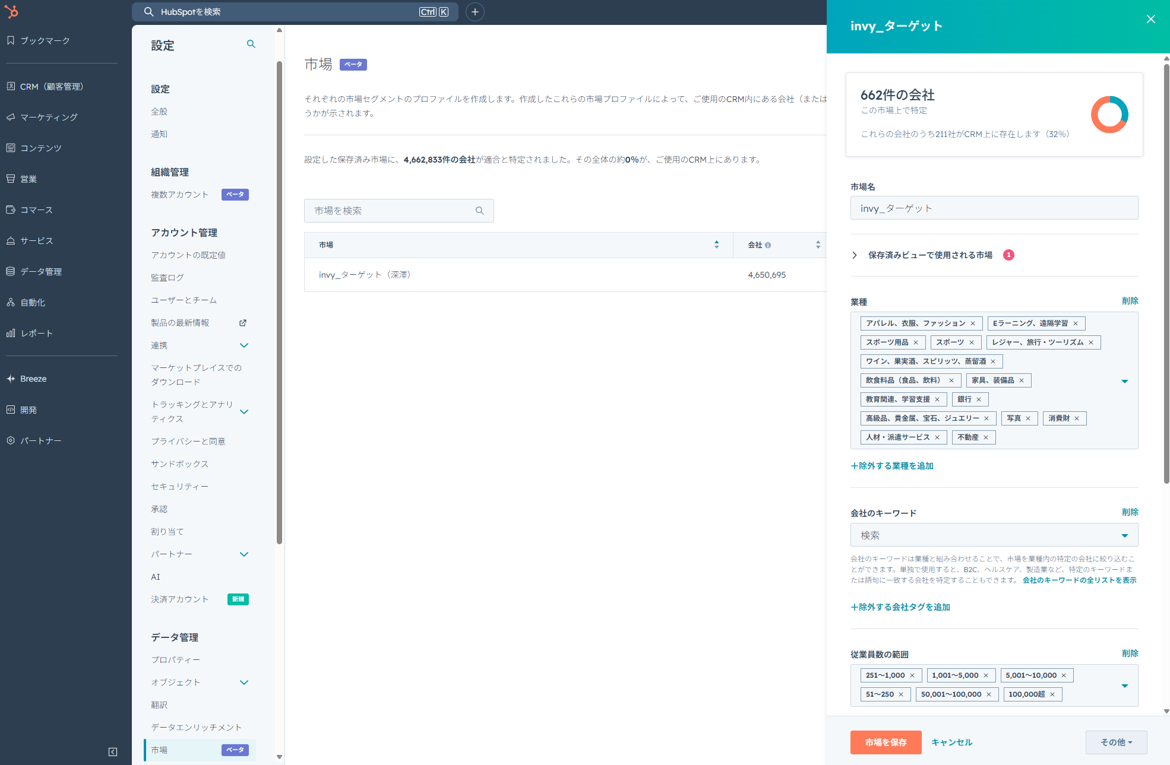Click the plus create button in top bar
The height and width of the screenshot is (765, 1170).
pyautogui.click(x=475, y=12)
